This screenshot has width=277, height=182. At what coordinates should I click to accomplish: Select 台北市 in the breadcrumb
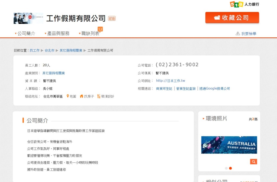pos(50,50)
